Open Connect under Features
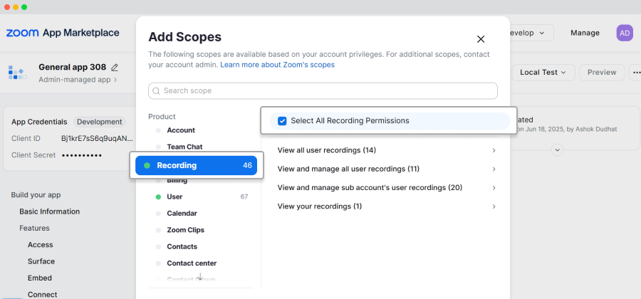Viewport: 641px width, 299px height. pyautogui.click(x=42, y=295)
